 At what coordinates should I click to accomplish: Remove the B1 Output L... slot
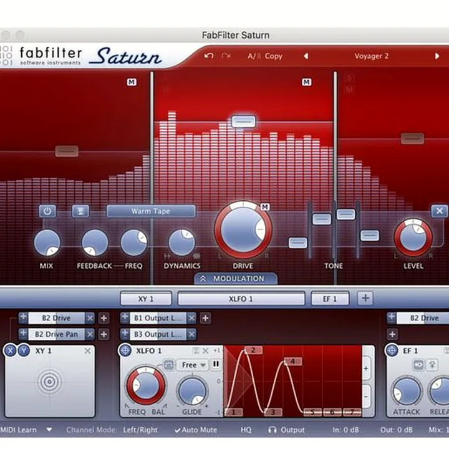click(191, 318)
